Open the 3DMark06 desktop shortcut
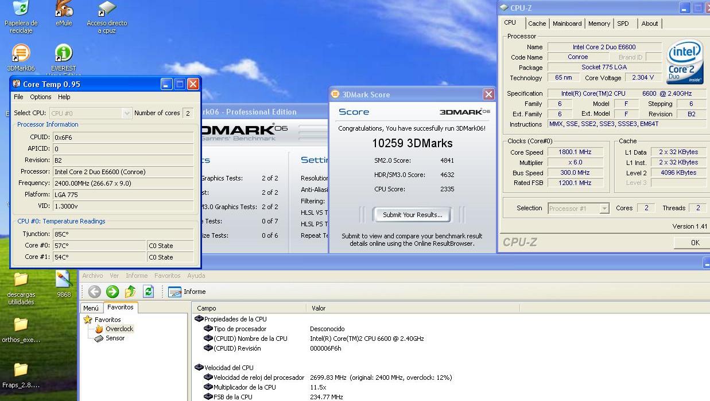Image resolution: width=710 pixels, height=401 pixels. 21,54
